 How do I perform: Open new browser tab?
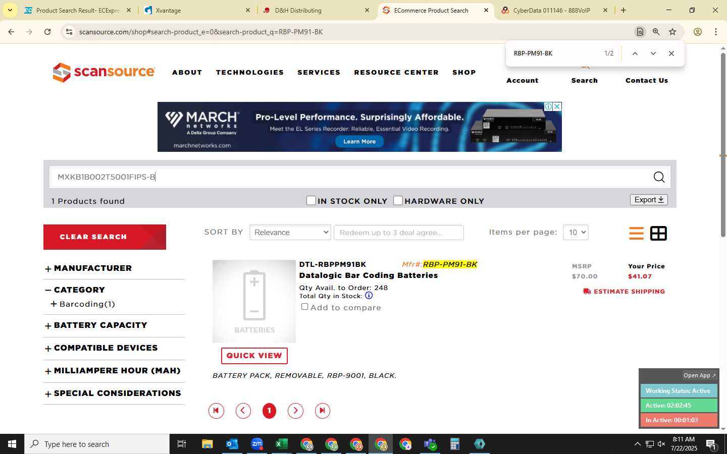(x=624, y=10)
